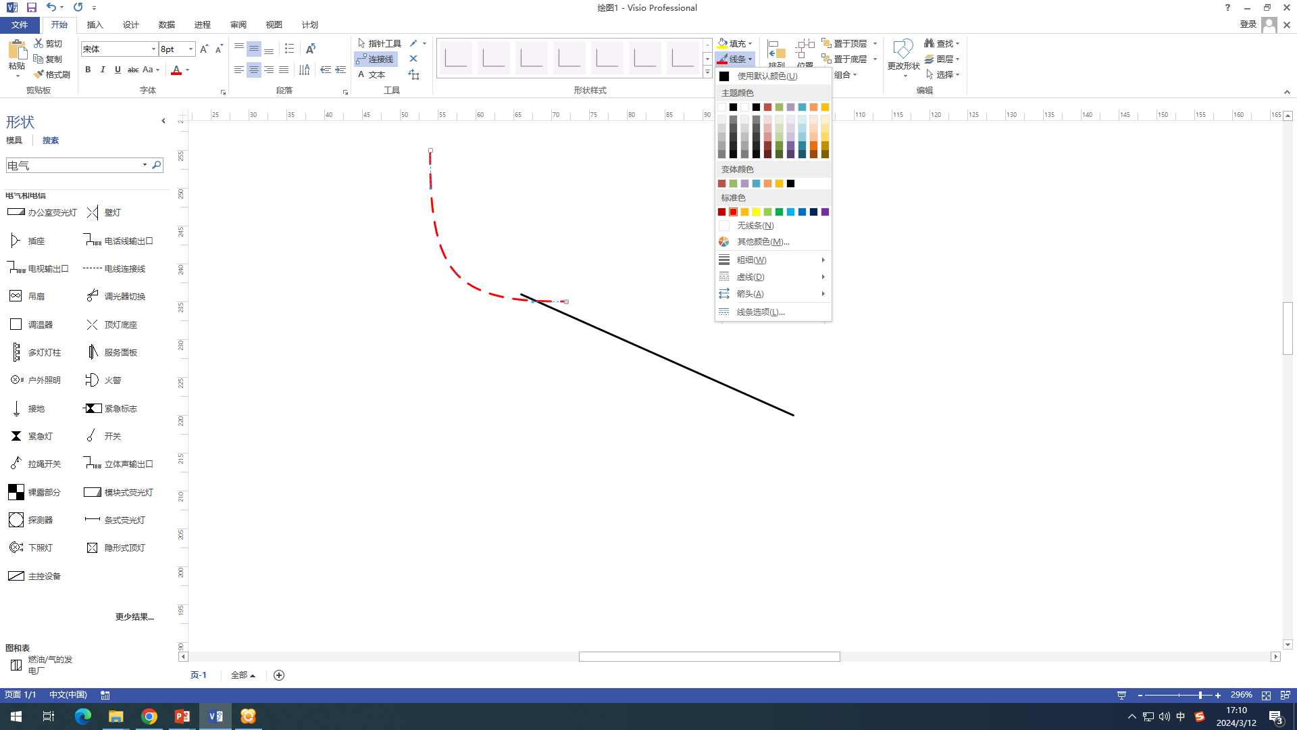The image size is (1297, 730).
Task: Select the Text (文本) tool
Action: point(372,75)
